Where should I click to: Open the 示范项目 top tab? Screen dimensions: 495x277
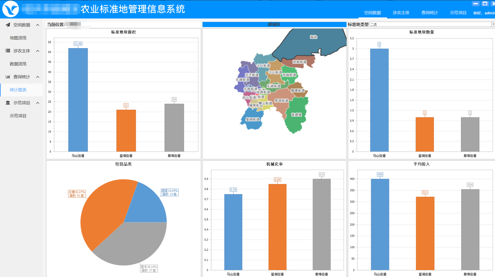click(458, 13)
